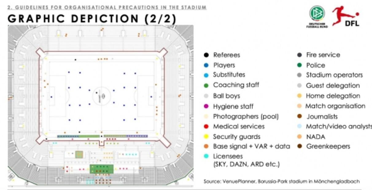Click the green Police legend dot

(299, 65)
